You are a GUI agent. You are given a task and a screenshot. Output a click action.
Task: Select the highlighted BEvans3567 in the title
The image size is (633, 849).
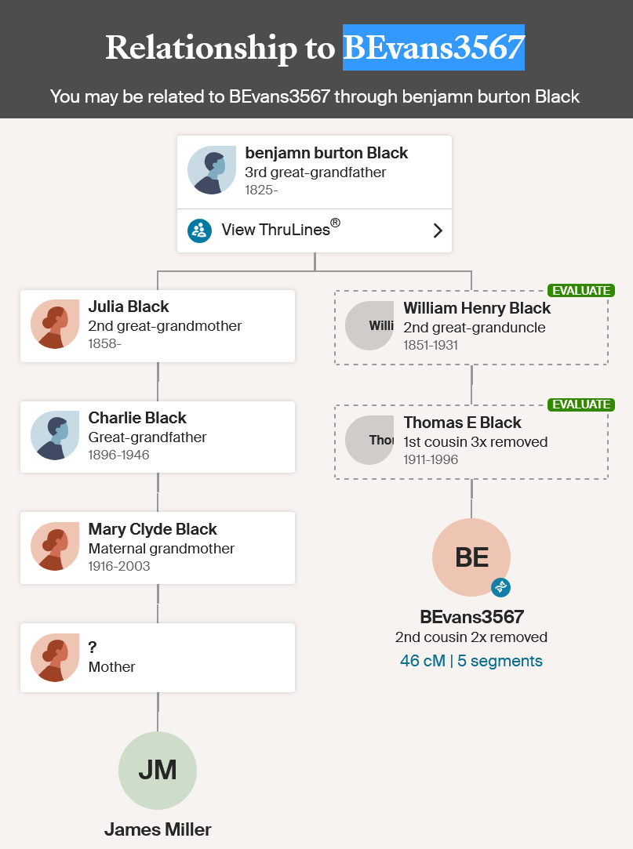[434, 47]
